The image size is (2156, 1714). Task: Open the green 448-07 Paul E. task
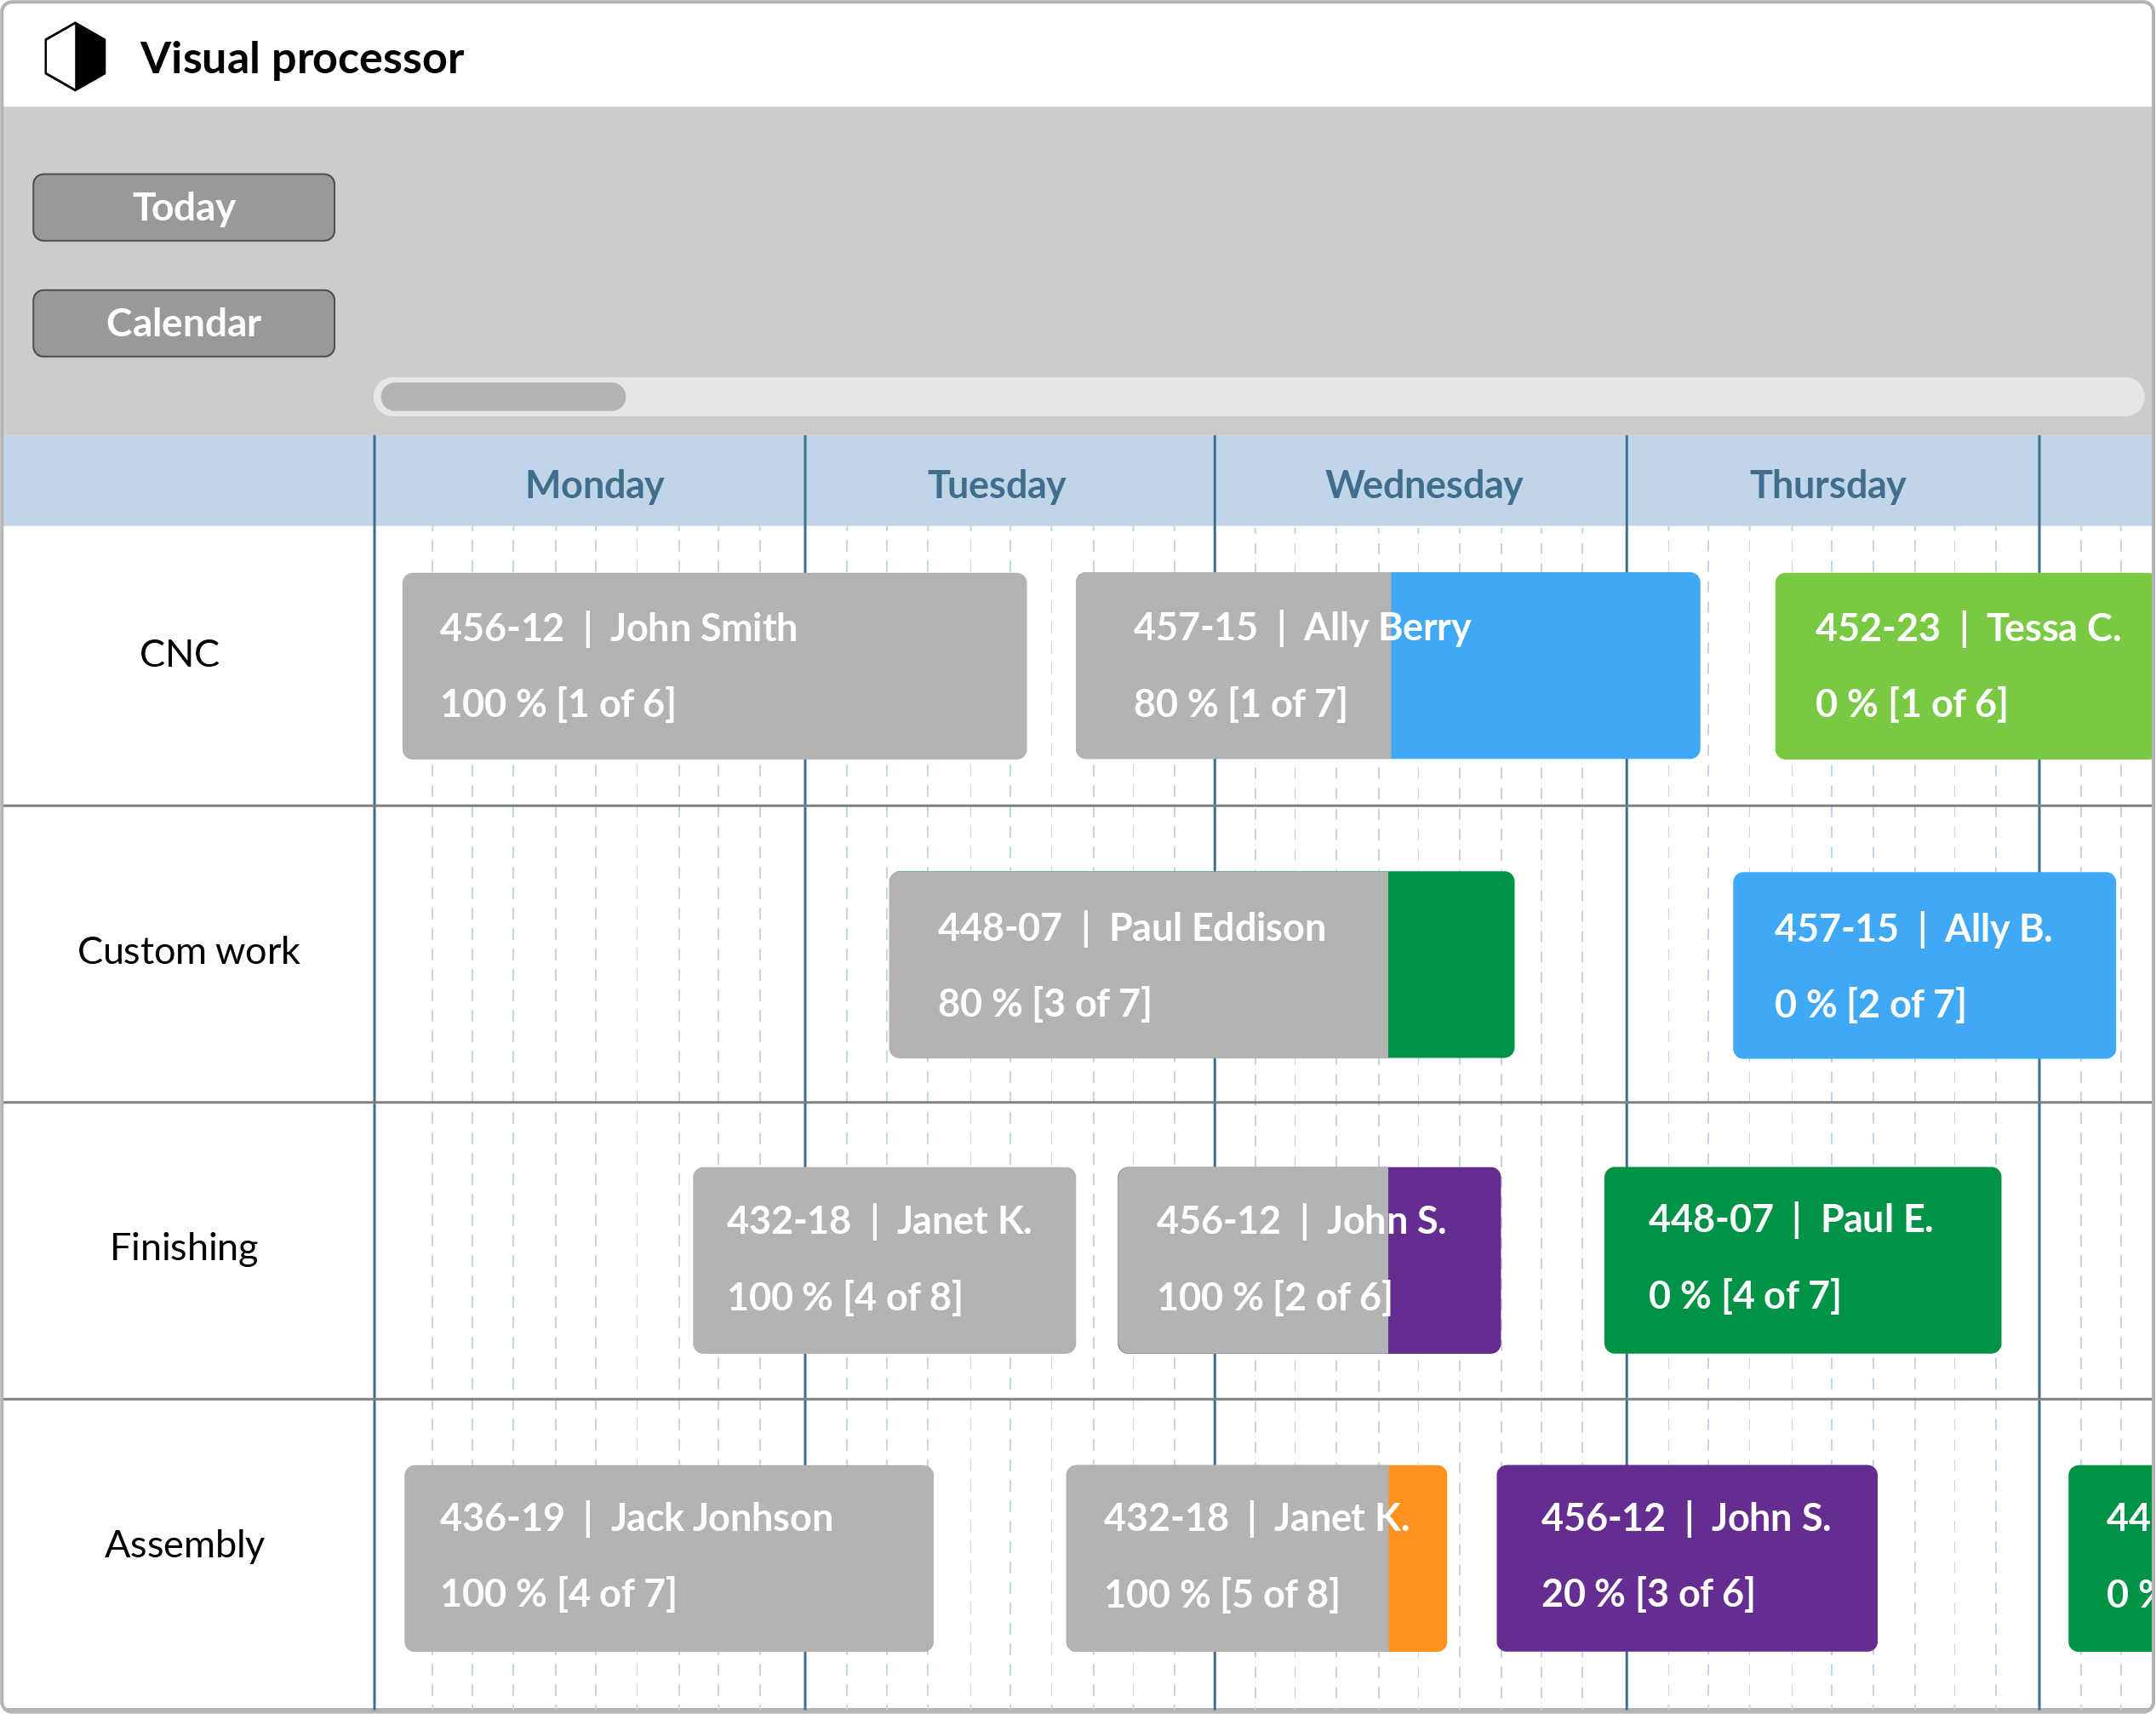(1802, 1261)
